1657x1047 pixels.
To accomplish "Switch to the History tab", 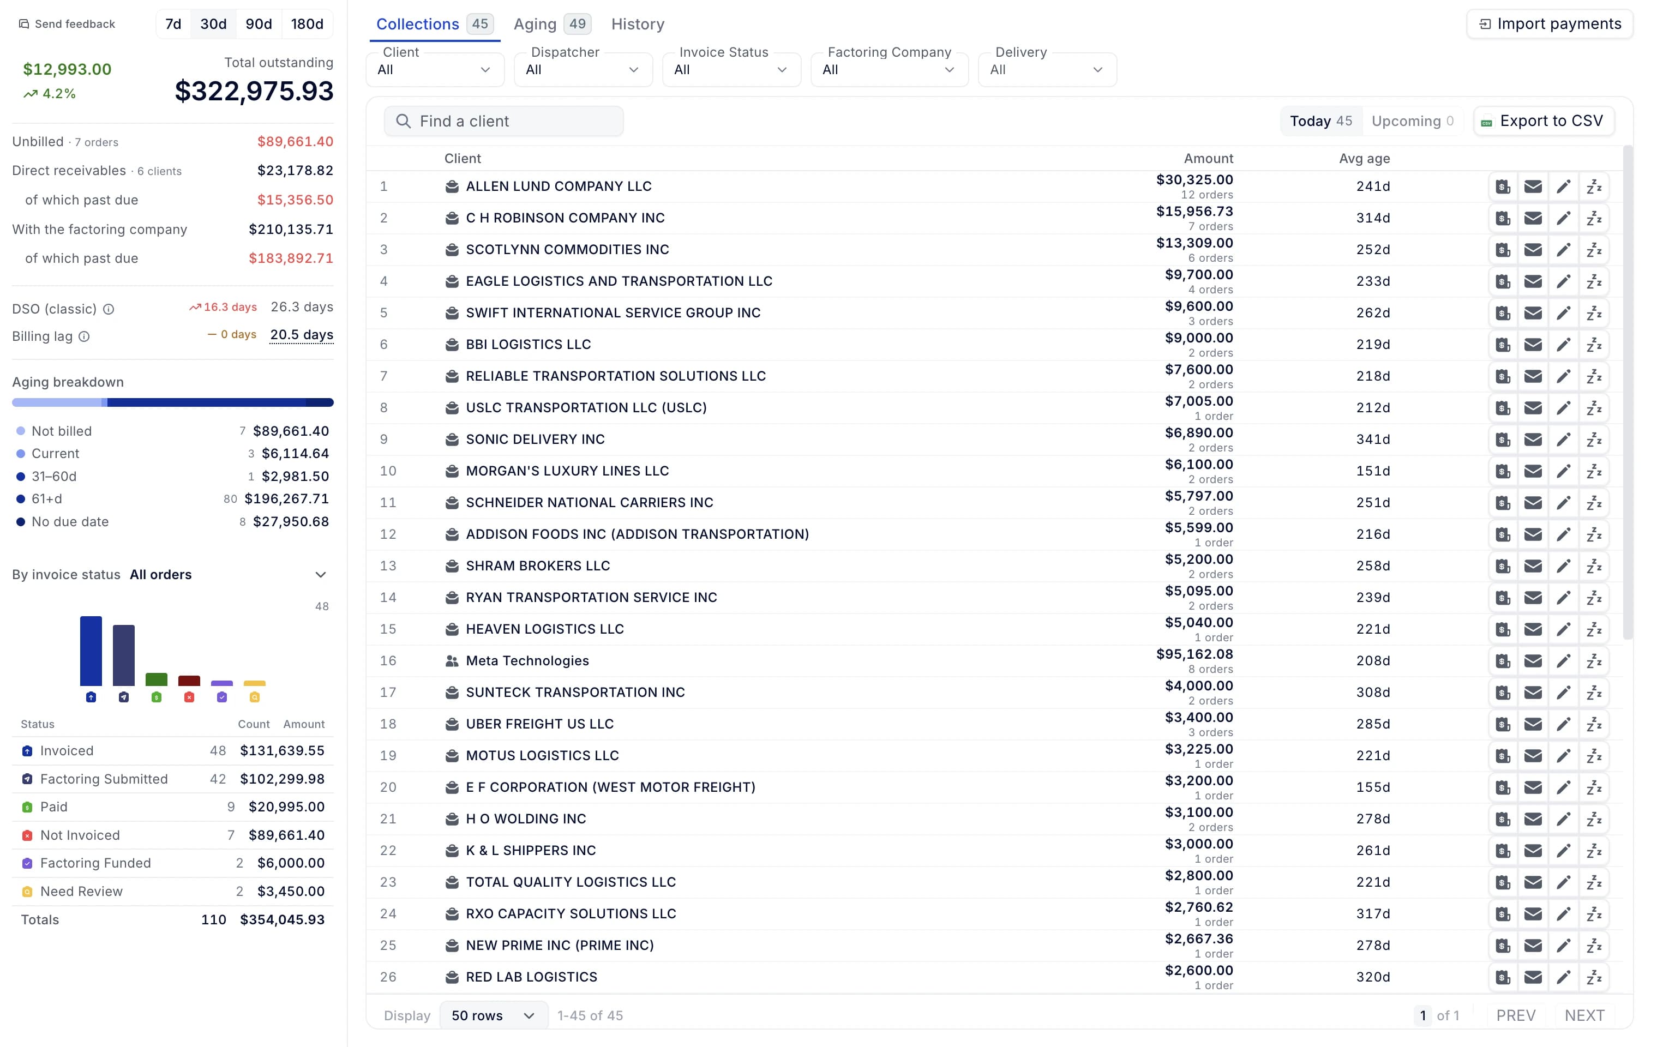I will (638, 24).
